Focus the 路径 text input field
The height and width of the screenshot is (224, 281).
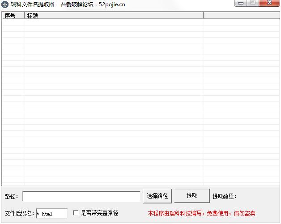81,196
